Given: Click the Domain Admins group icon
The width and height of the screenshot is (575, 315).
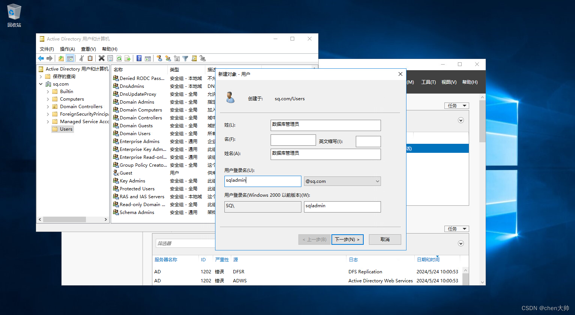Looking at the screenshot, I should point(116,102).
